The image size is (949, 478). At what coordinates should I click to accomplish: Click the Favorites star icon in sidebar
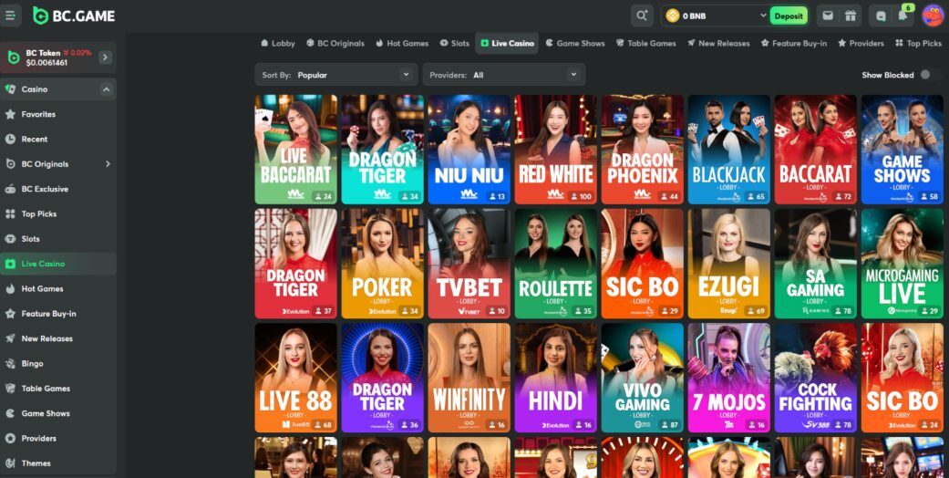pos(10,114)
